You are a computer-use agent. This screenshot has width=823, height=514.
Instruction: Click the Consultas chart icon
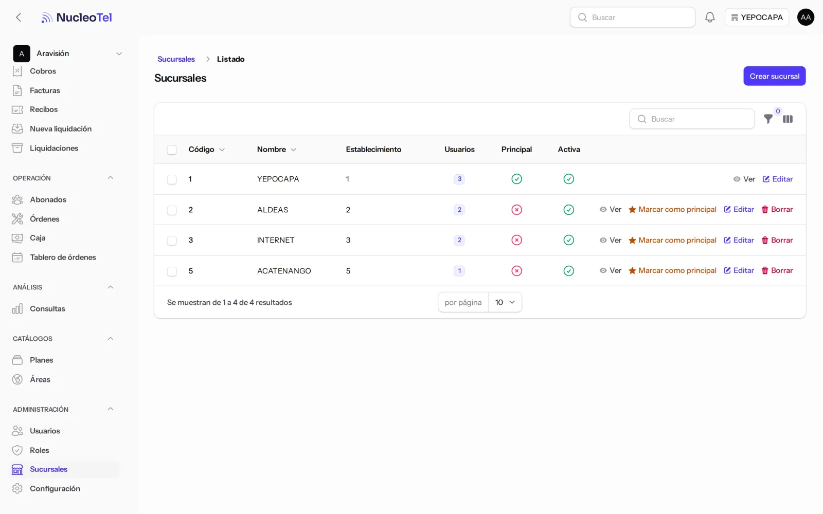tap(17, 309)
